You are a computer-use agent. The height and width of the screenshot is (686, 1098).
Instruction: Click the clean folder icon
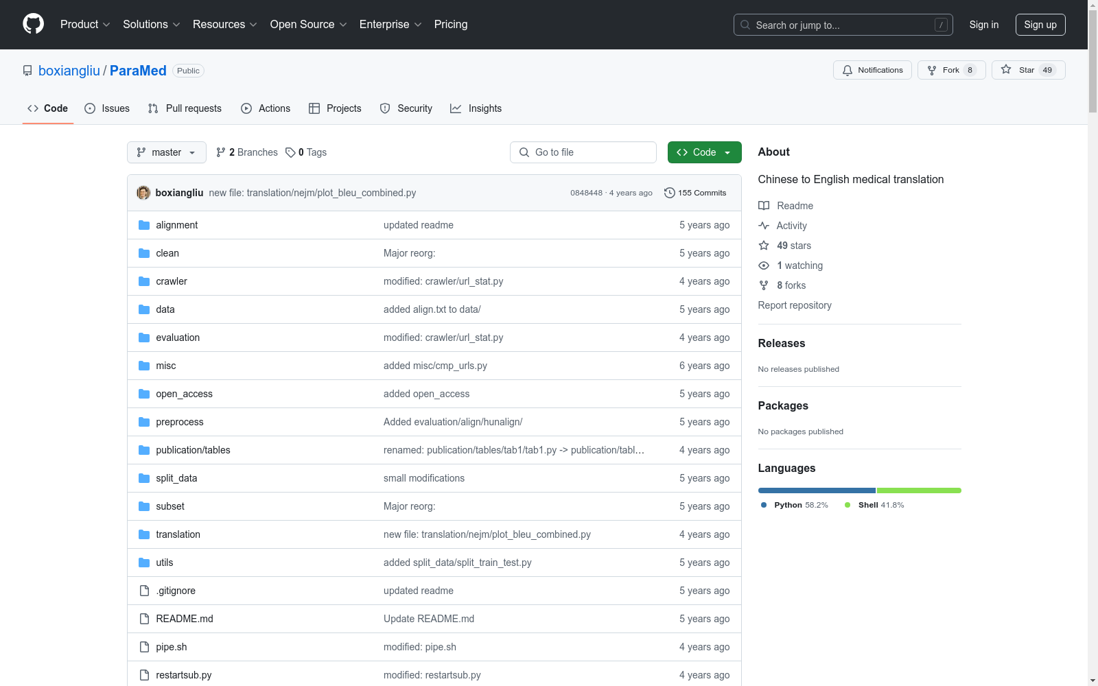click(x=144, y=253)
